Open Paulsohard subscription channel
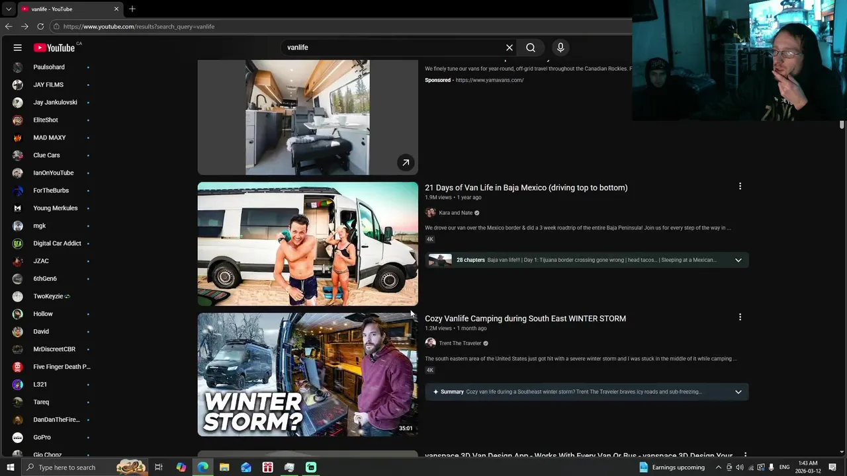 50,67
